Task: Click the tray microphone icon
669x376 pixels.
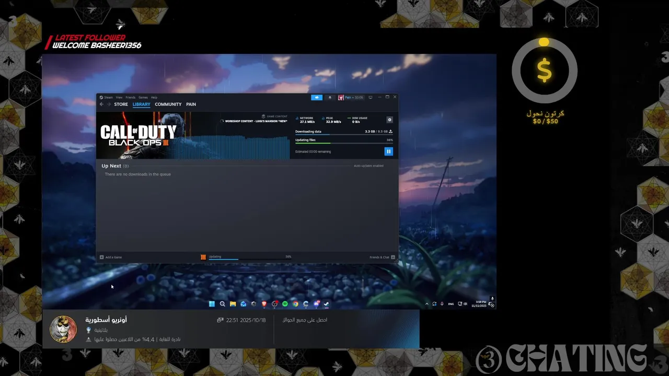Action: 442,304
